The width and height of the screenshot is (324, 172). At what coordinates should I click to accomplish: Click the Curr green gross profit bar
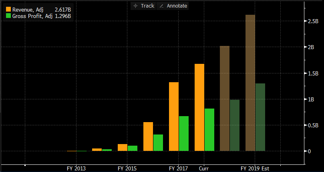coord(209,130)
